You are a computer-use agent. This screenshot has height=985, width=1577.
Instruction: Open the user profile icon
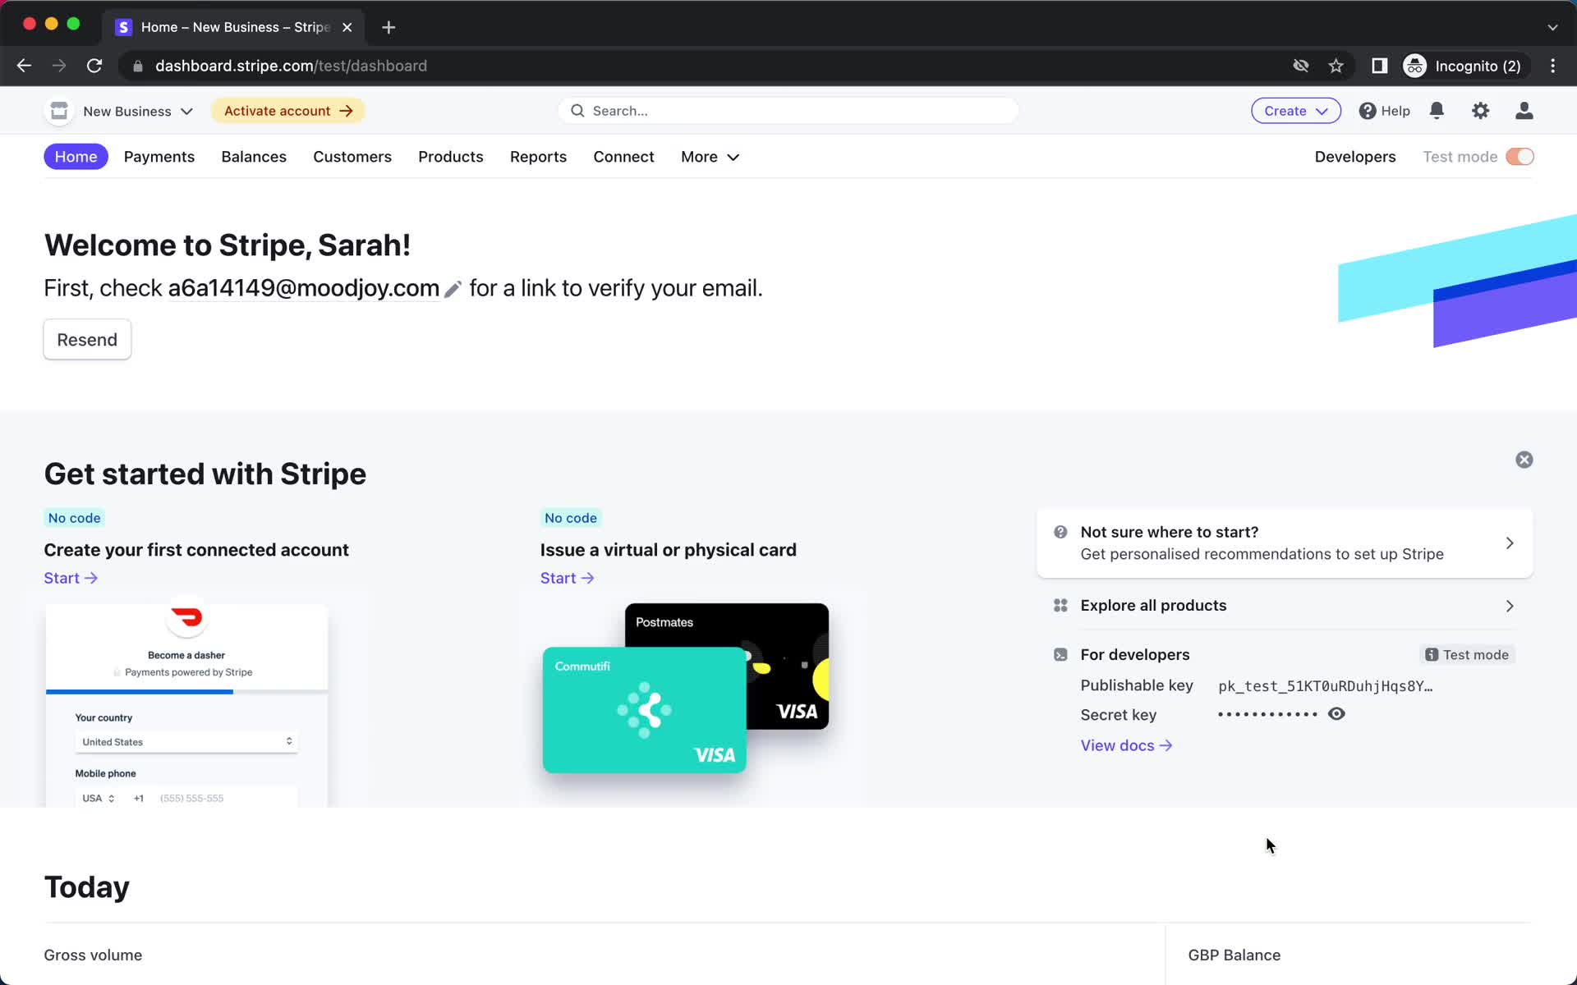click(x=1524, y=111)
